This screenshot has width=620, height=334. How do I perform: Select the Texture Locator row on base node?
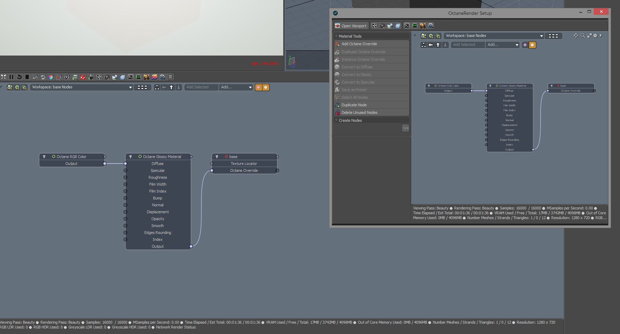[244, 164]
